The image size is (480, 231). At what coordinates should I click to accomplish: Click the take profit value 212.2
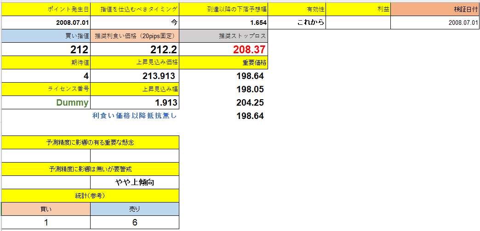[x=135, y=49]
